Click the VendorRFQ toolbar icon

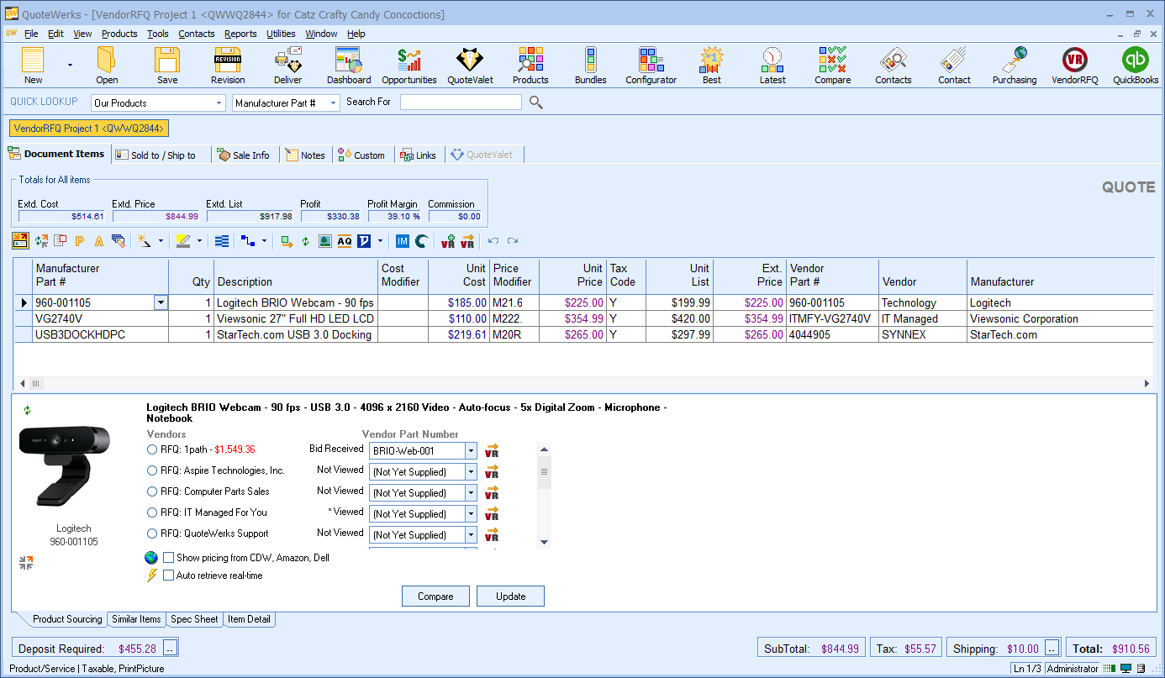pos(1074,65)
